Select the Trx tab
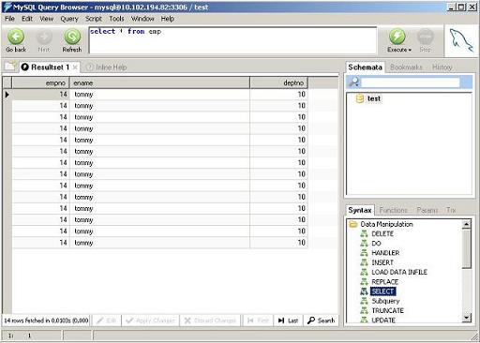The width and height of the screenshot is (480, 343). click(x=451, y=210)
